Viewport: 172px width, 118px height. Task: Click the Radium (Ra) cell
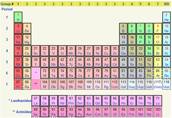pyautogui.click(x=27, y=84)
